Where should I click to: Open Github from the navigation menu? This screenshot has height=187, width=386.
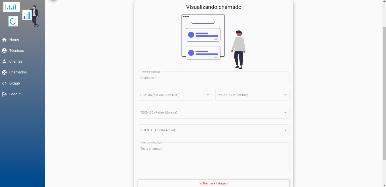click(x=14, y=83)
